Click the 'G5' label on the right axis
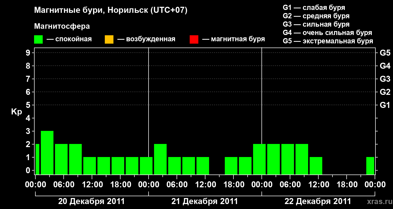Viewport: 393px width, 209px height. [385, 53]
